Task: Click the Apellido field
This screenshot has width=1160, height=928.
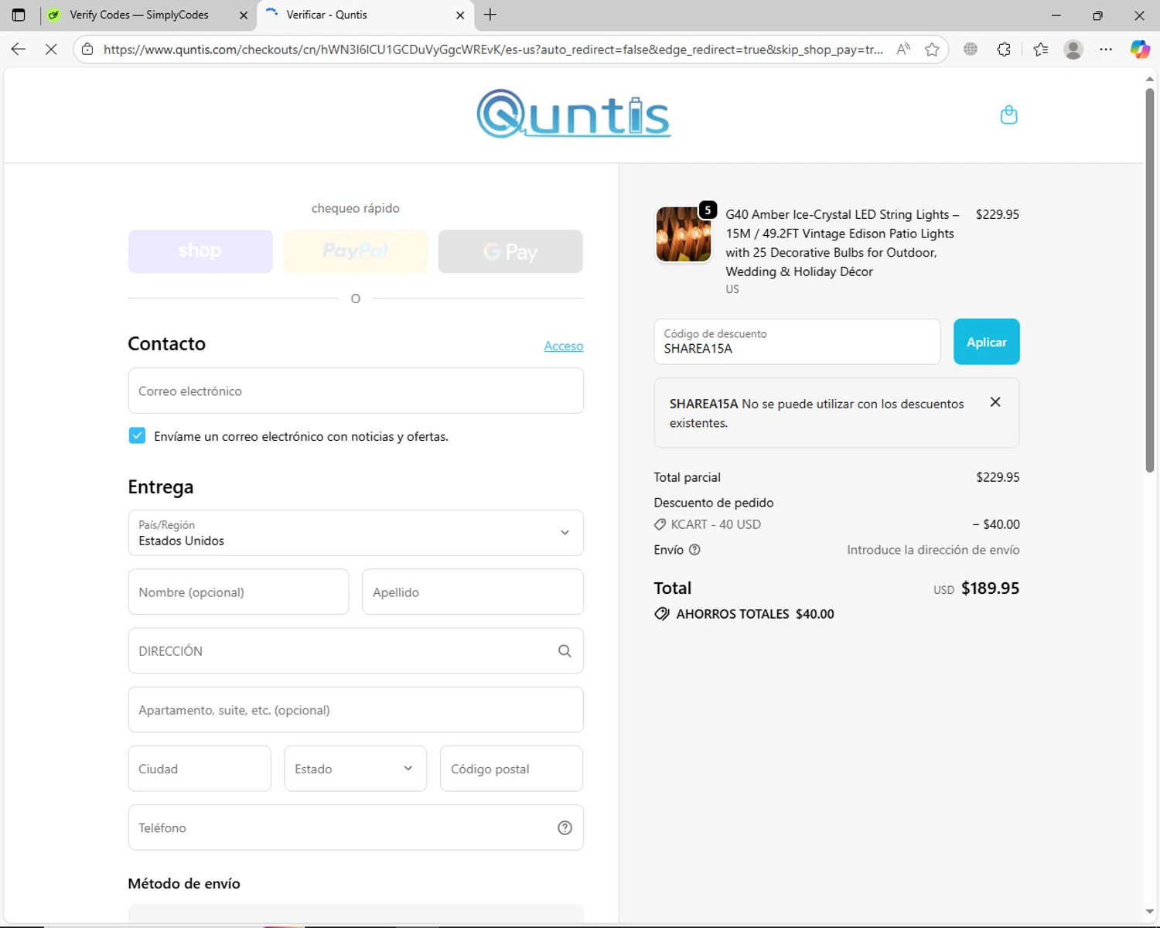Action: click(x=473, y=592)
